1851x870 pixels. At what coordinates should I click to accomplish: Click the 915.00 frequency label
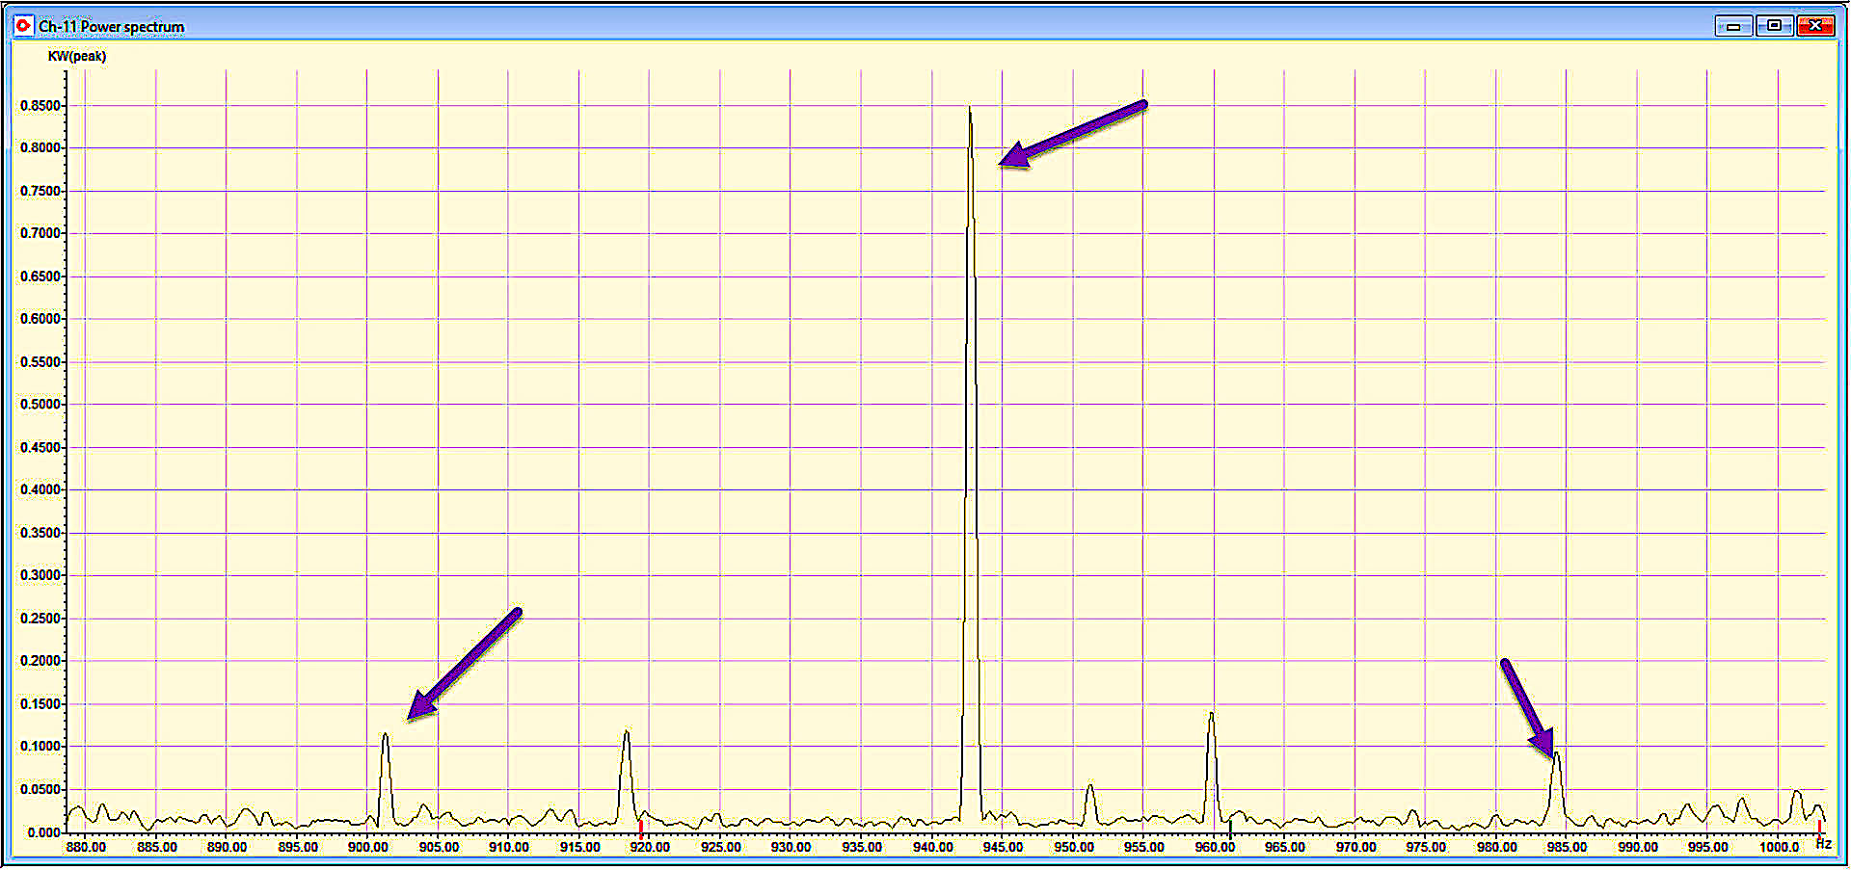580,848
